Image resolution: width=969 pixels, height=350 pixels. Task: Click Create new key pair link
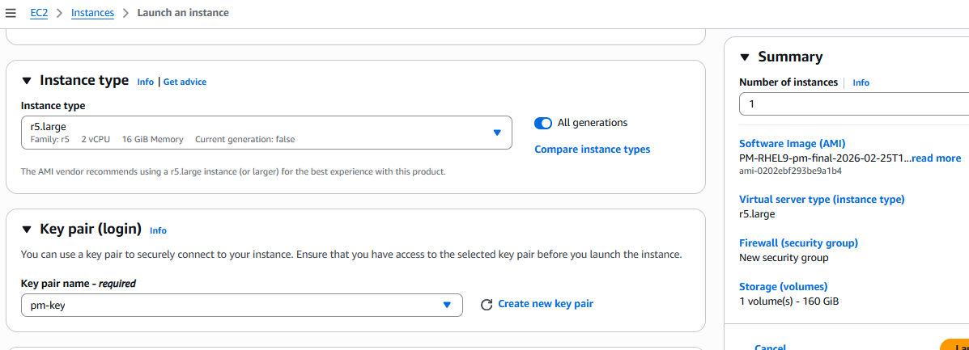(x=546, y=304)
